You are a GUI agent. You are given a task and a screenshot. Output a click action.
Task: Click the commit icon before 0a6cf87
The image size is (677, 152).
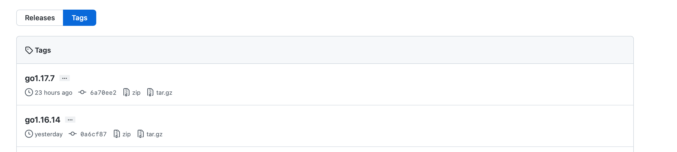[73, 134]
